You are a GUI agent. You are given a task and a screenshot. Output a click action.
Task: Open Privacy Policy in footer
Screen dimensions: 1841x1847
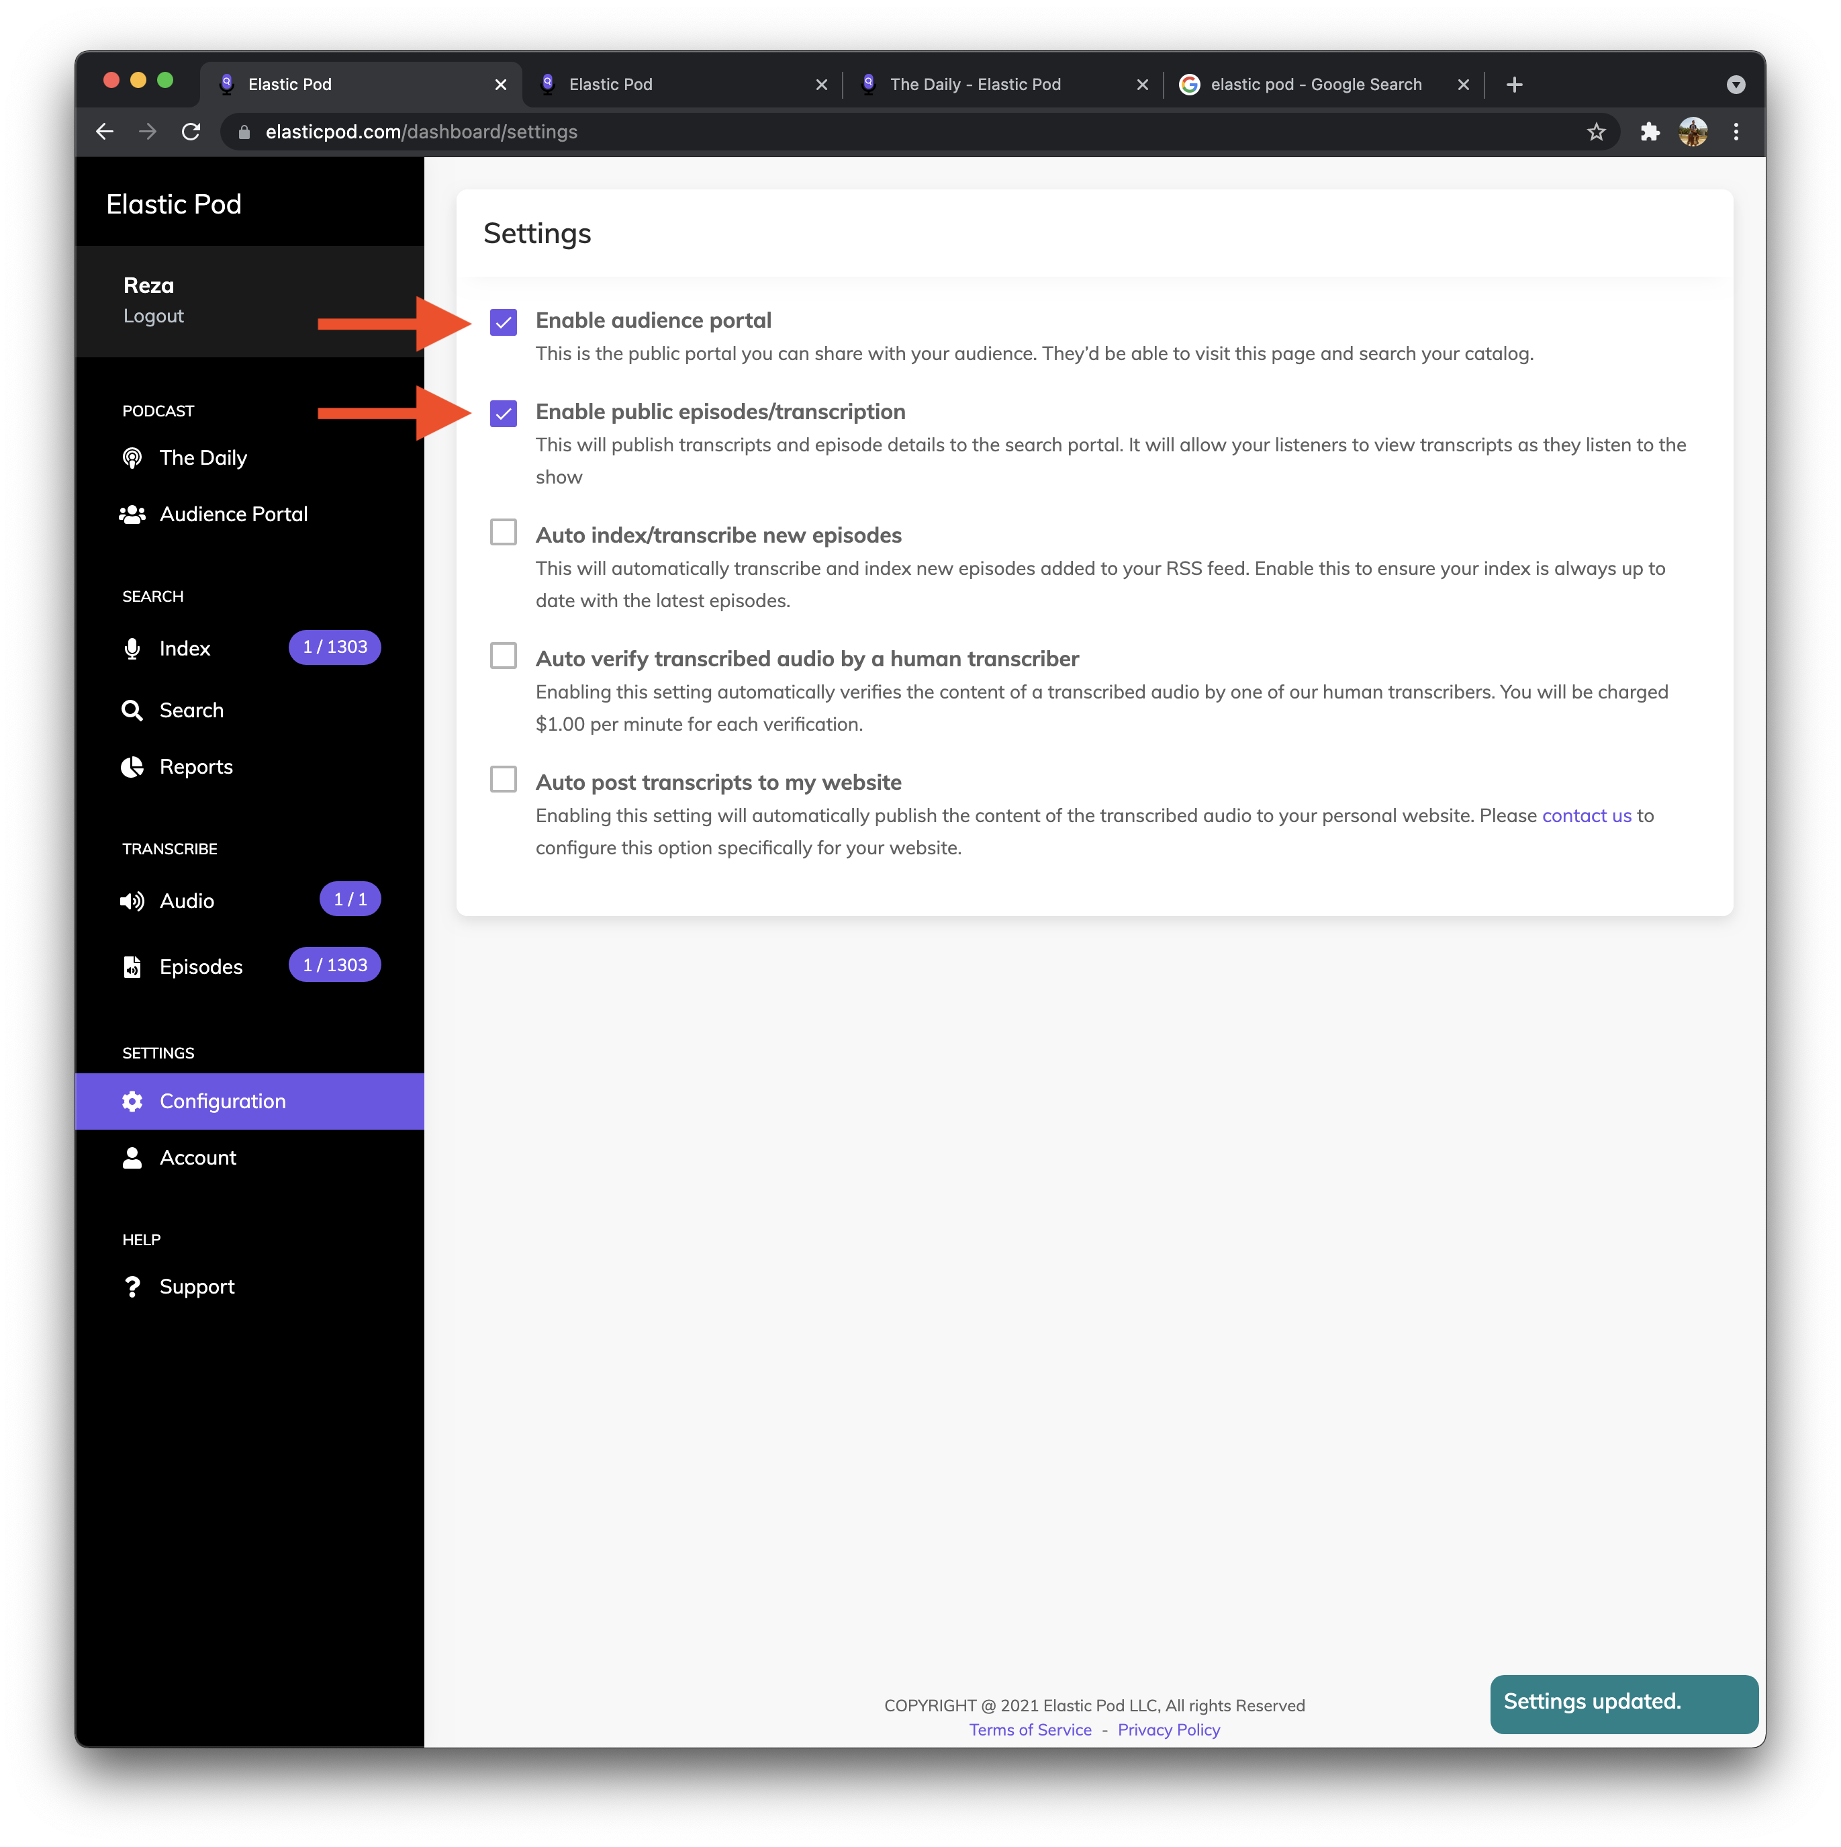[1168, 1729]
